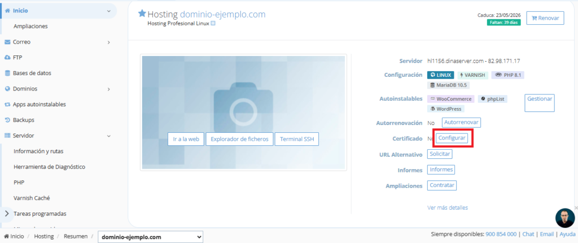Open the Ayuda link
The height and width of the screenshot is (243, 578).
(x=568, y=234)
